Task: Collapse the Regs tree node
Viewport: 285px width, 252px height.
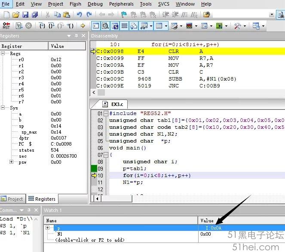Action: pyautogui.click(x=3, y=53)
